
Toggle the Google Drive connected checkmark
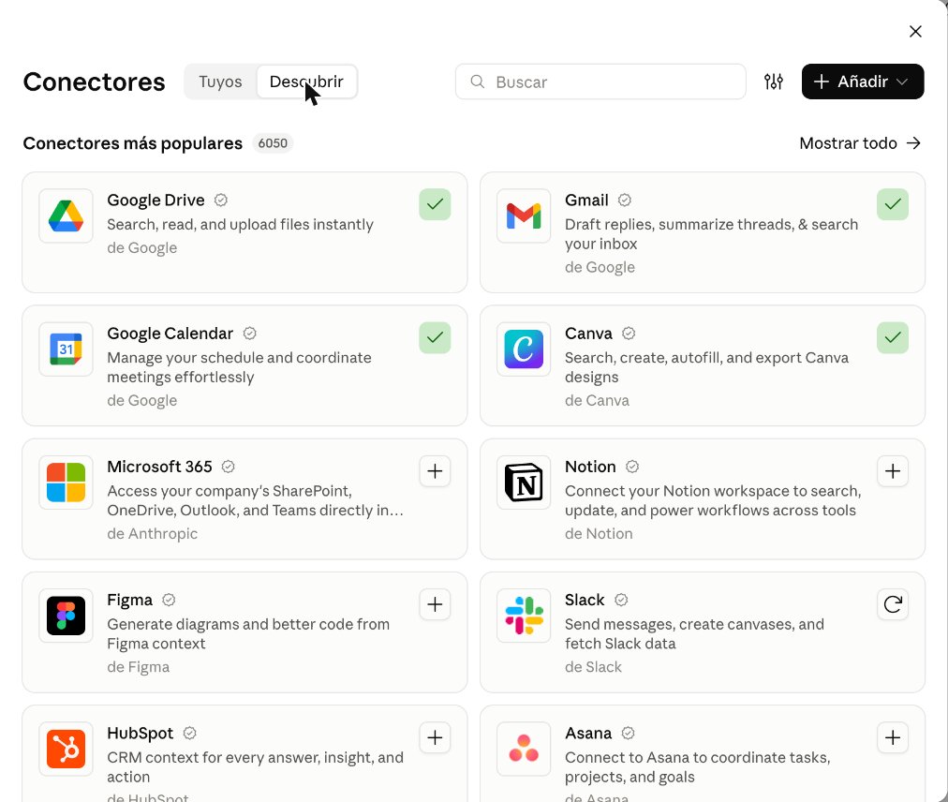[435, 204]
